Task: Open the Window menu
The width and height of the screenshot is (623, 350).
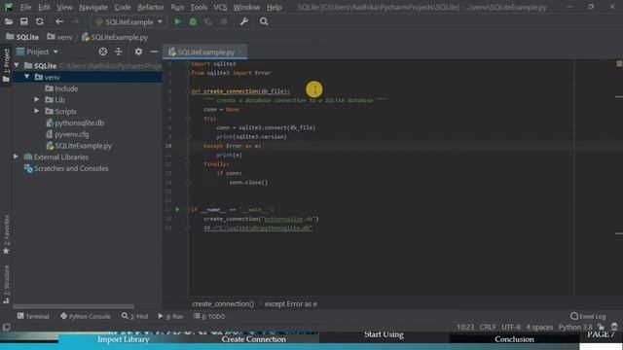Action: tap(246, 7)
